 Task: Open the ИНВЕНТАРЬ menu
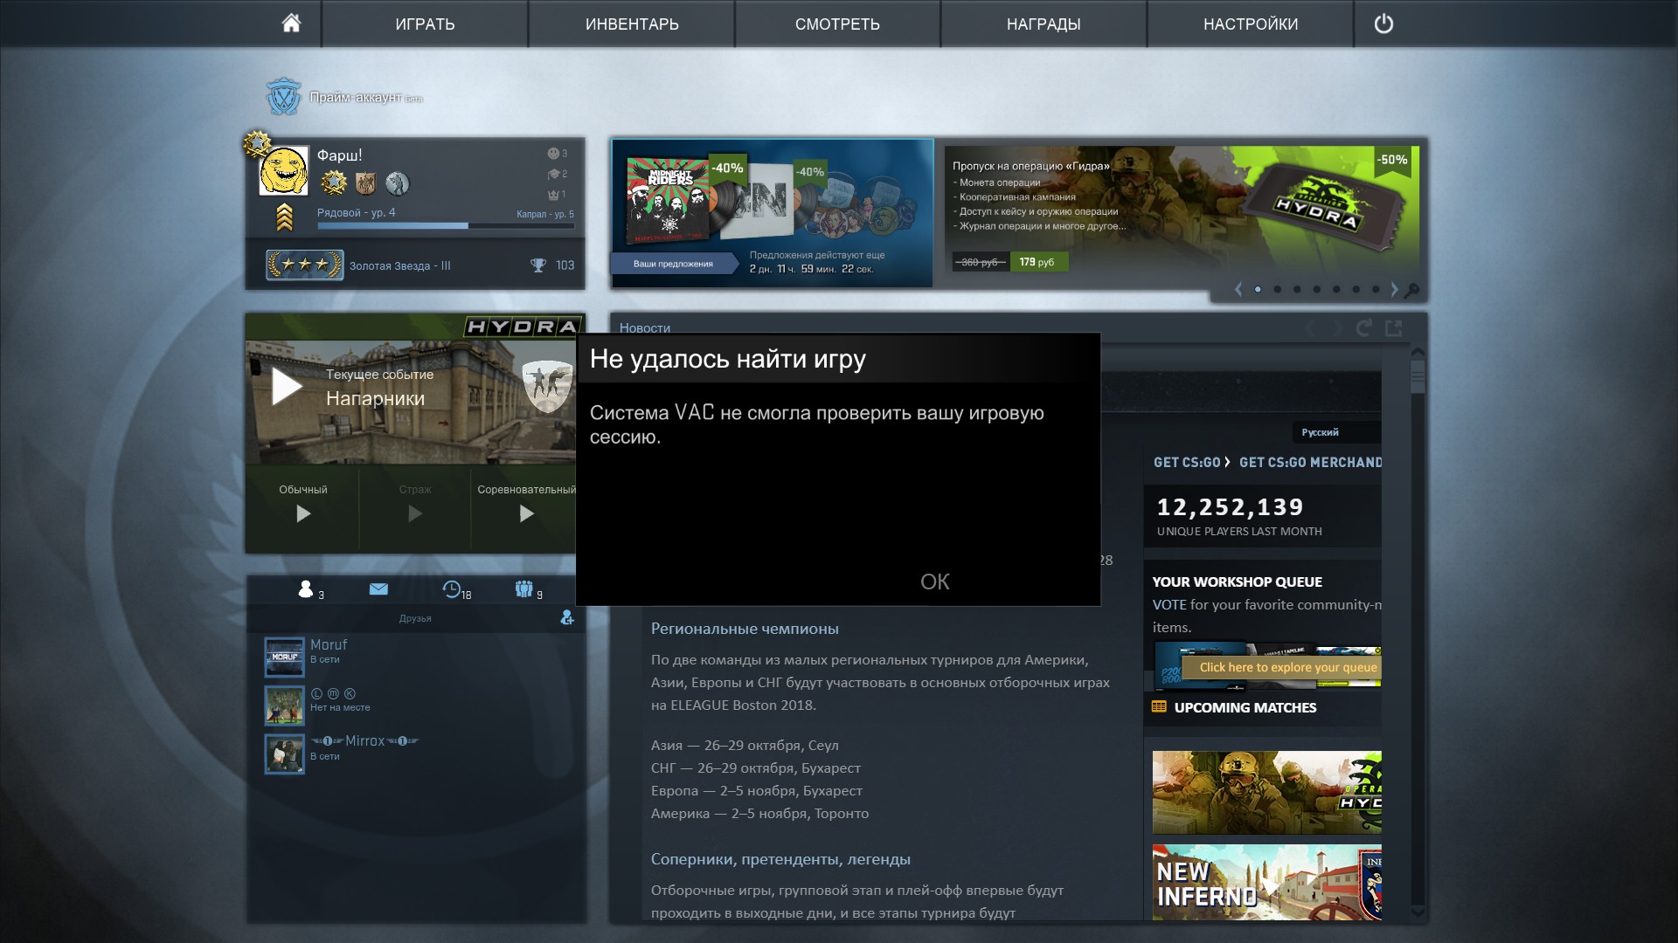click(x=632, y=24)
